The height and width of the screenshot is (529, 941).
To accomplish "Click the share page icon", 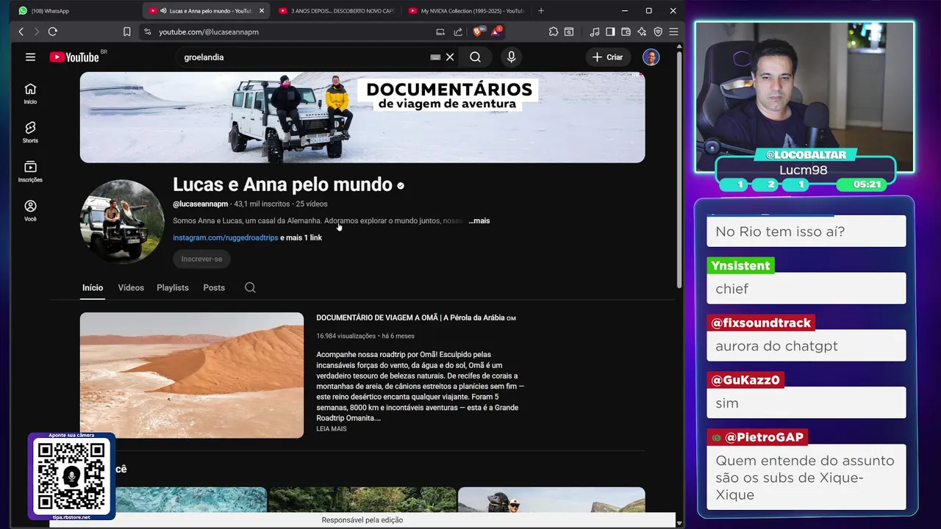I will click(458, 32).
